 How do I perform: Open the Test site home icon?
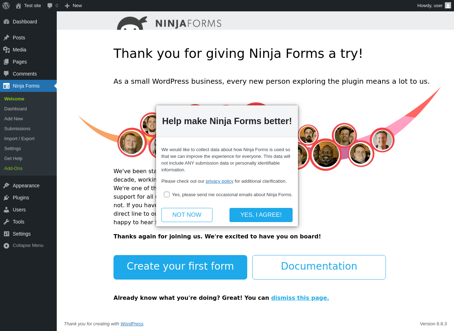coord(18,6)
